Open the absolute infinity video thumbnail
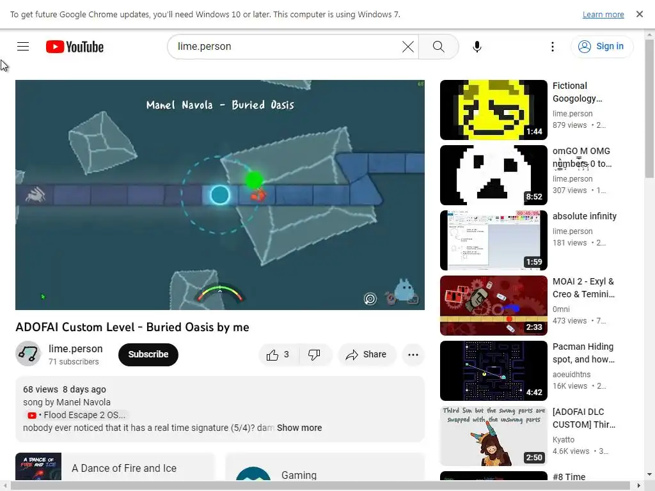 (x=493, y=240)
